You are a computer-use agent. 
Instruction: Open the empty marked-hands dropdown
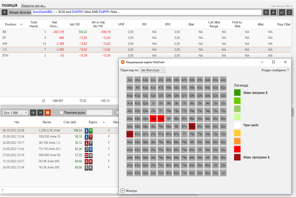pos(99,112)
